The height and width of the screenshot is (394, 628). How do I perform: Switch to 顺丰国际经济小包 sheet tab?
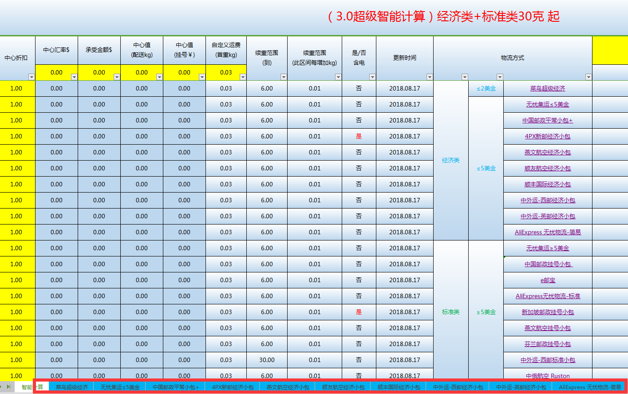[399, 387]
